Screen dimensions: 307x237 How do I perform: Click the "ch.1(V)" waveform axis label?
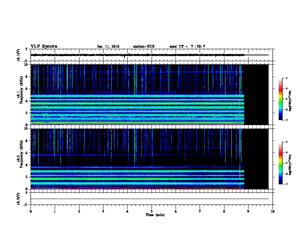[x=18, y=55]
